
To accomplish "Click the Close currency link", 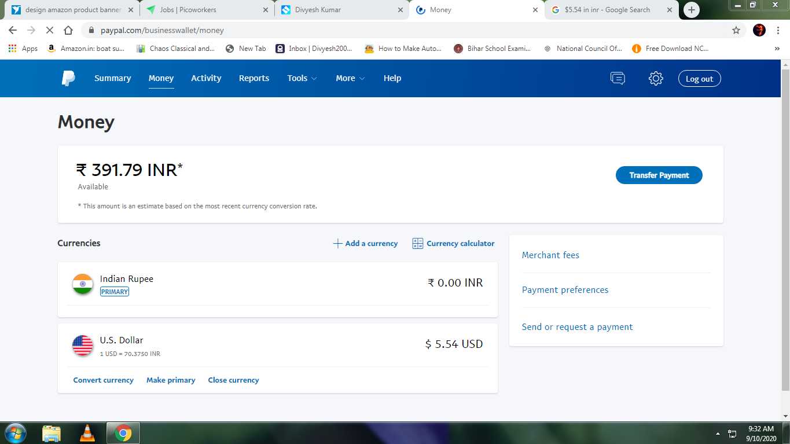I will coord(233,380).
